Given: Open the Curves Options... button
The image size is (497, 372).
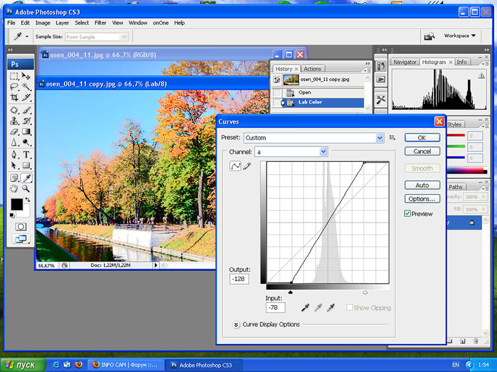Looking at the screenshot, I should click(422, 198).
